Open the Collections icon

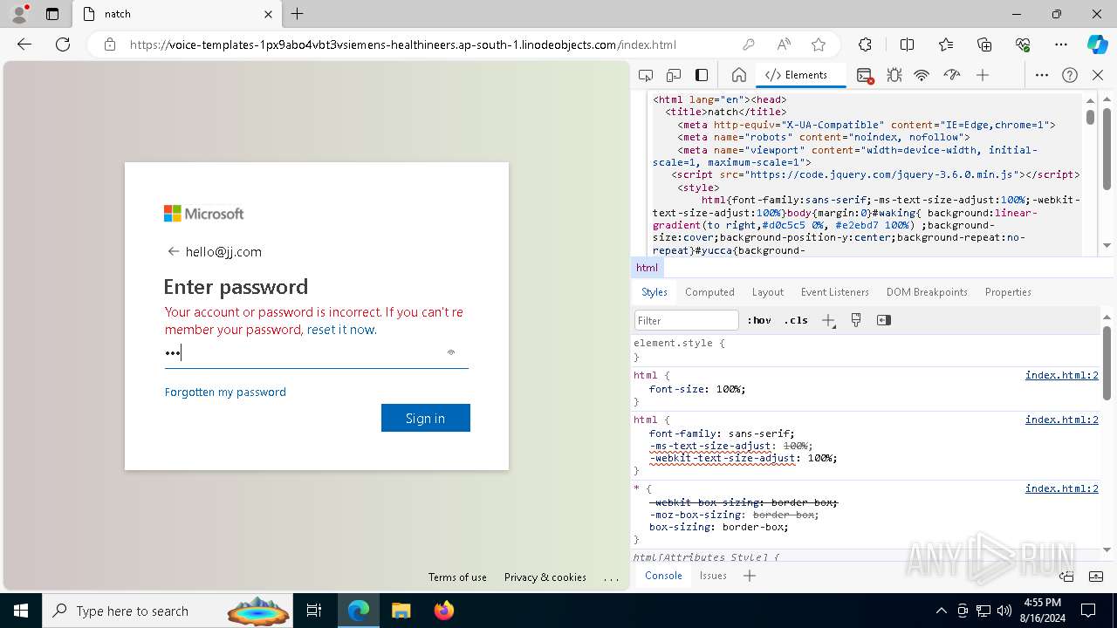pos(984,44)
